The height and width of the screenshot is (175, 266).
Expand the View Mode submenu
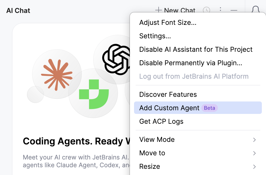[157, 140]
